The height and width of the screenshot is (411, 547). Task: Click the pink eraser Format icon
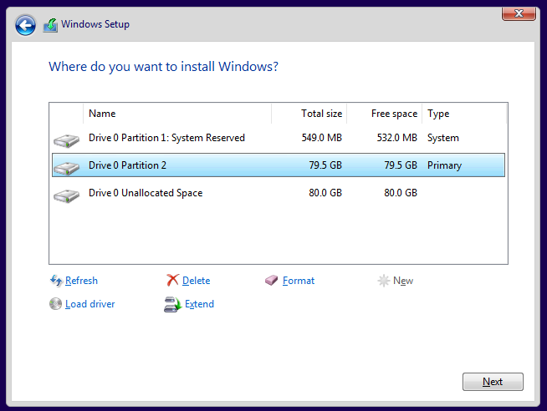tap(271, 281)
